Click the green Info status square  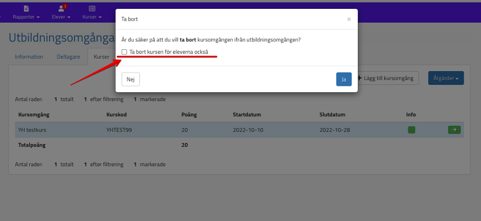click(411, 130)
